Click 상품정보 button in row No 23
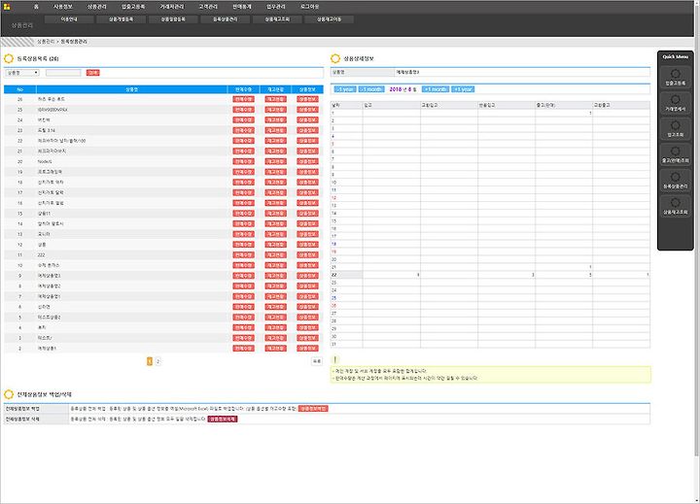 tap(307, 130)
